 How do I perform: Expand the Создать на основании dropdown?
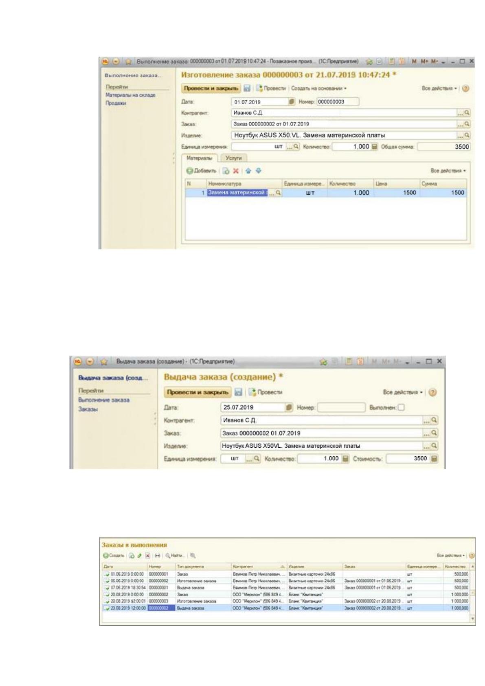[319, 88]
